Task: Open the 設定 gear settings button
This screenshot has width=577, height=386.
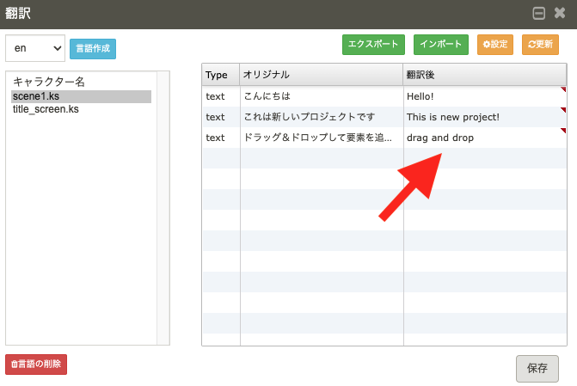Action: (495, 45)
